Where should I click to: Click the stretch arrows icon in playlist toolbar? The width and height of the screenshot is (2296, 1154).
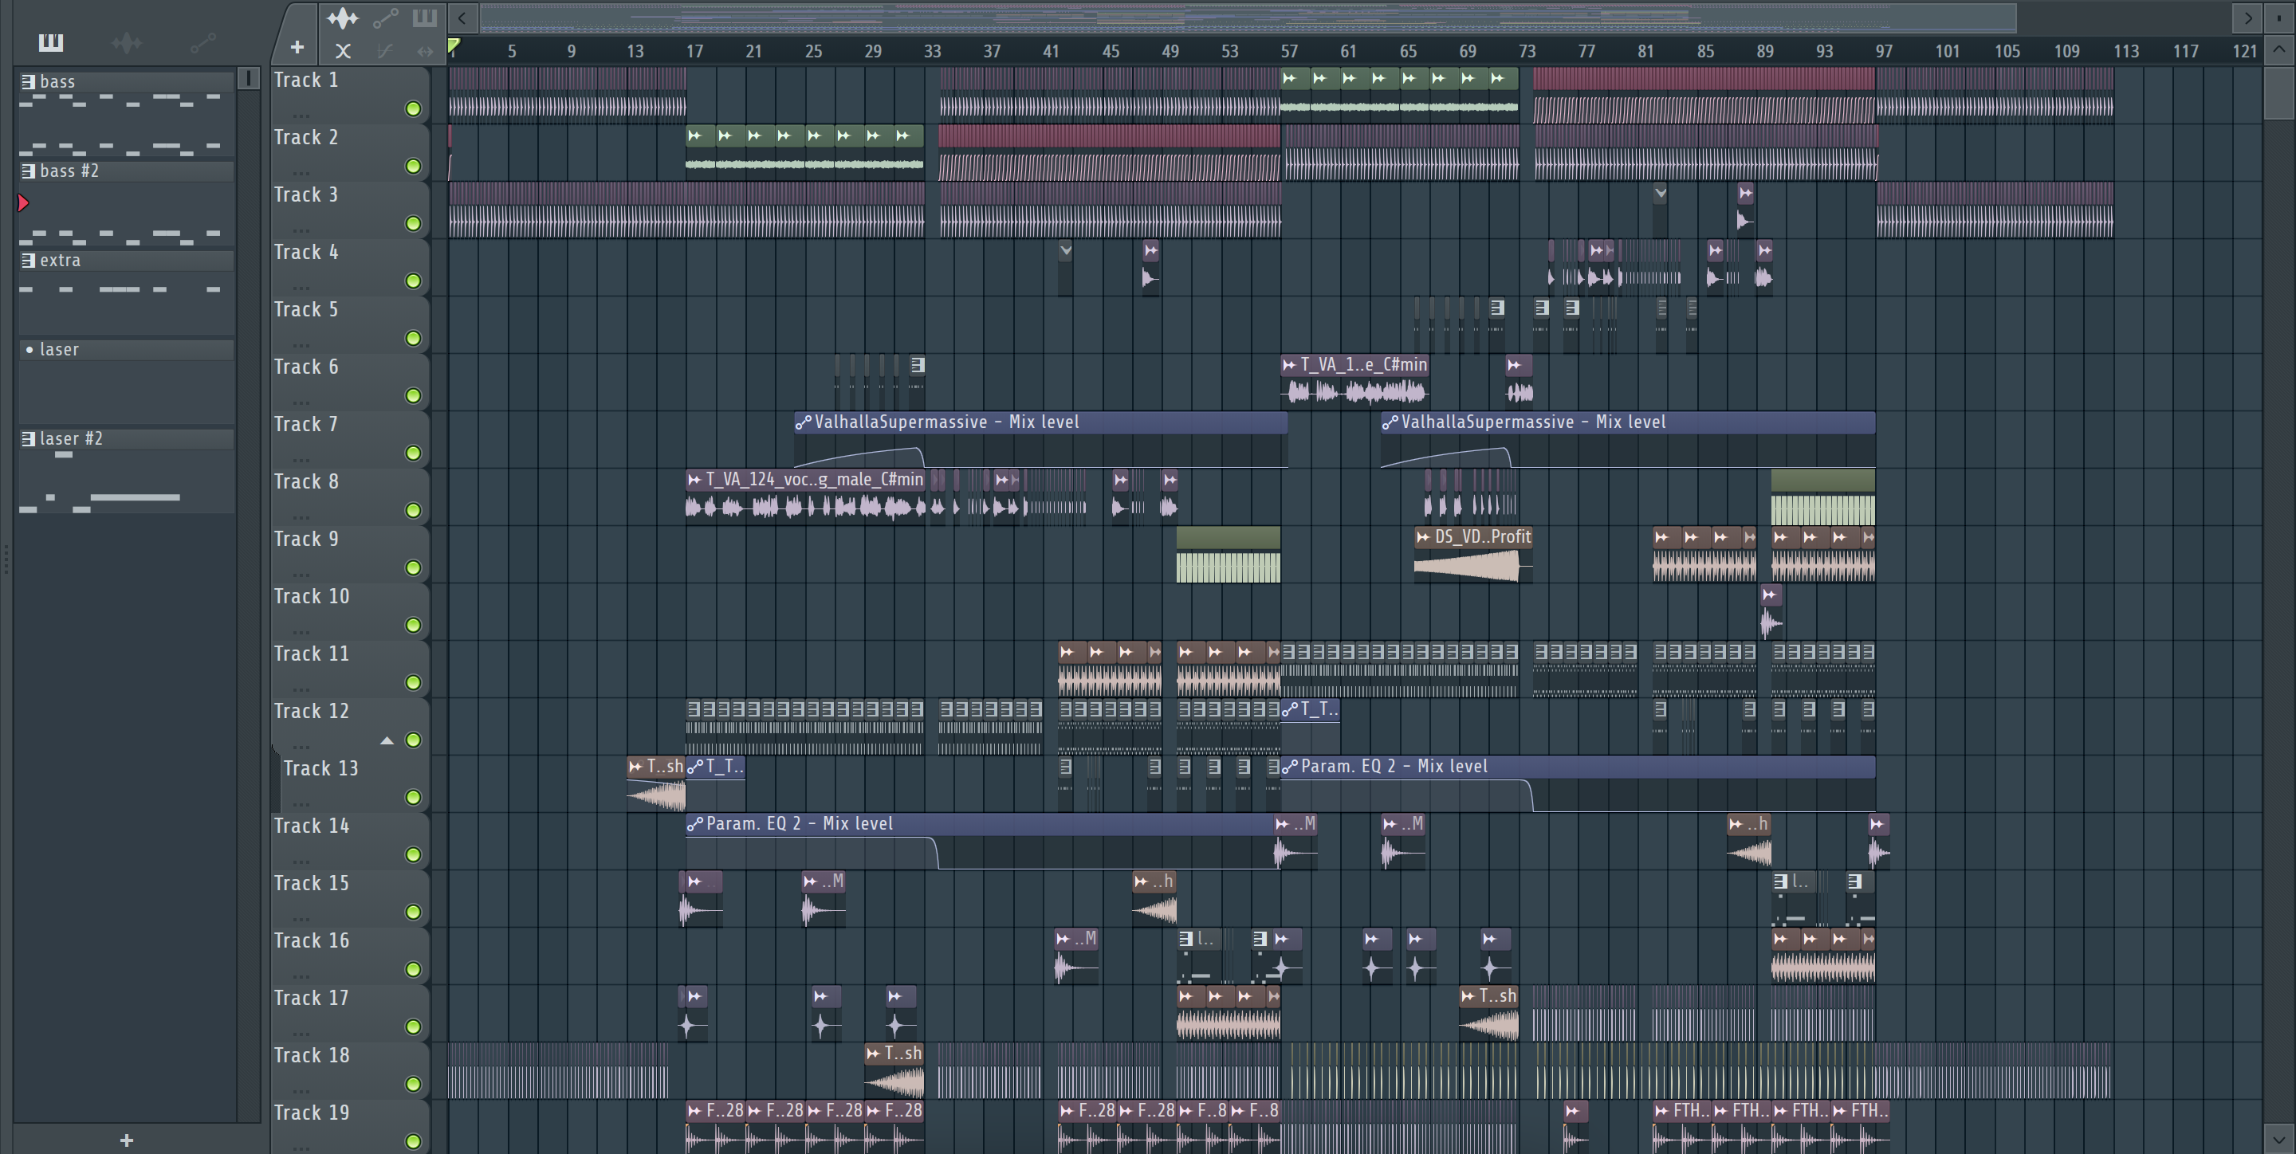coord(425,51)
